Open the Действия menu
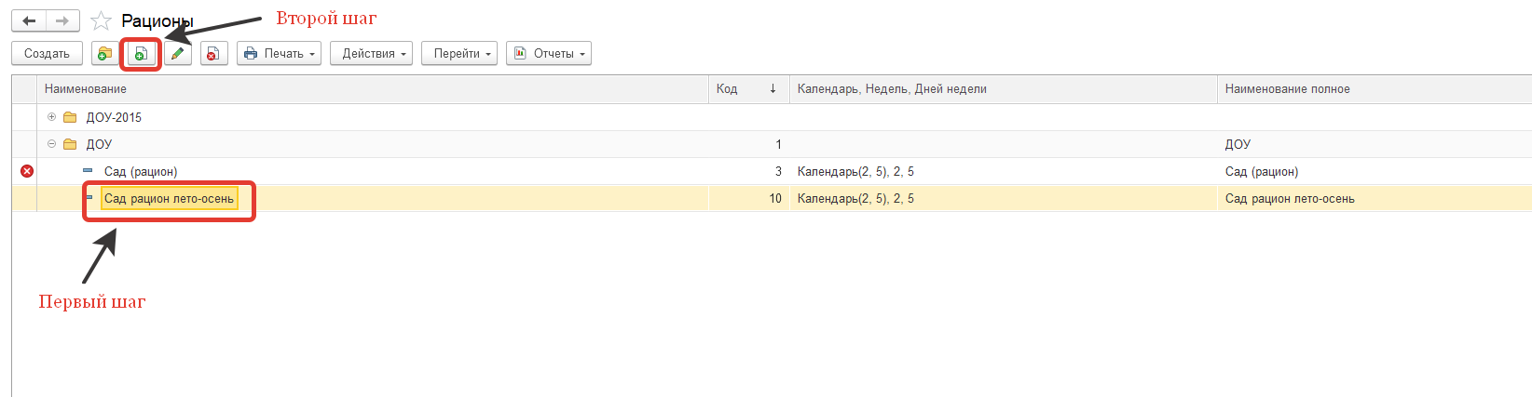This screenshot has height=397, width=1532. coord(375,54)
